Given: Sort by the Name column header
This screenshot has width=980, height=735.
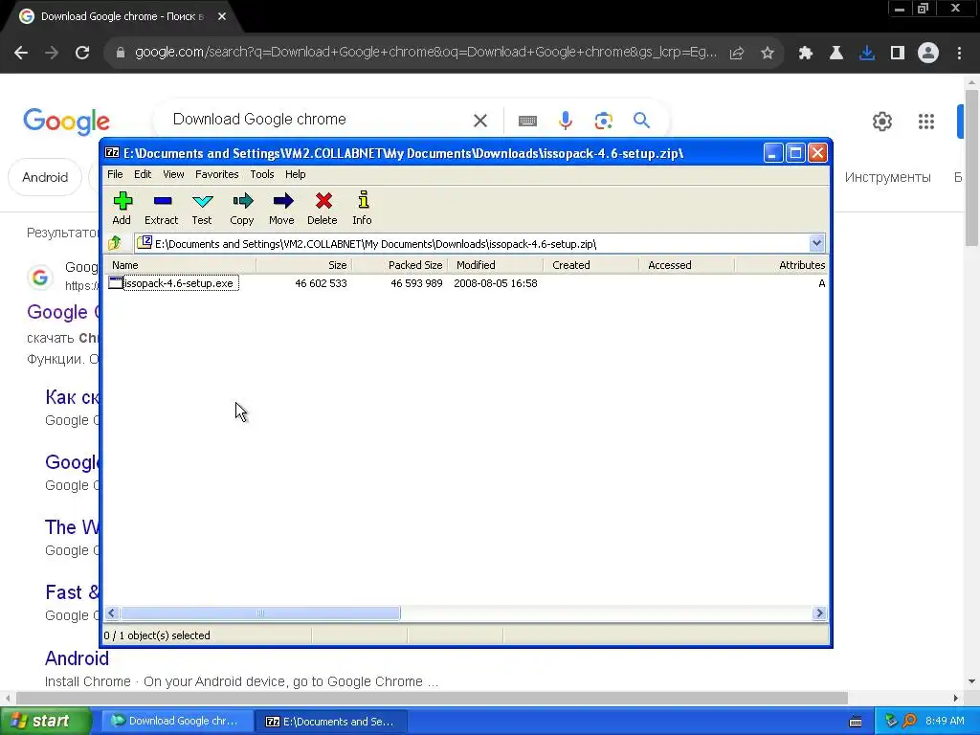Looking at the screenshot, I should [x=180, y=265].
